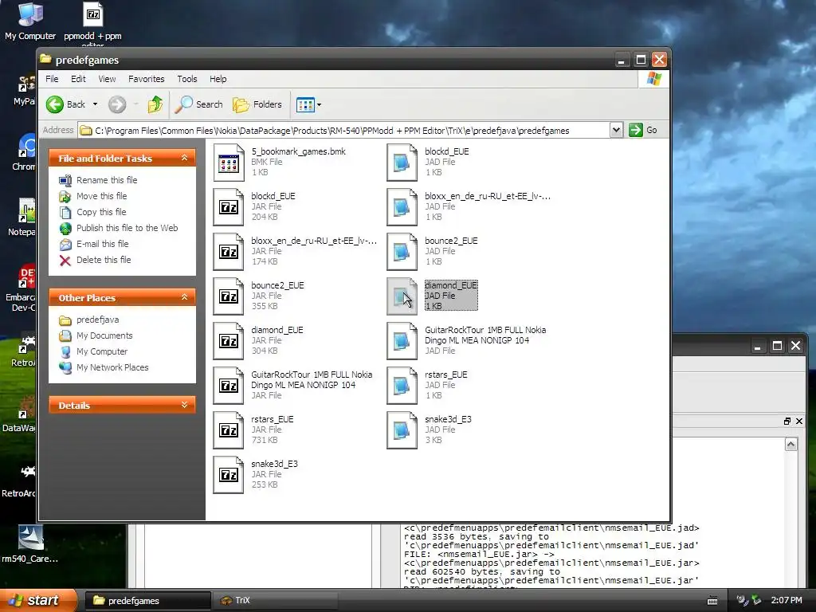
Task: Open the Back history dropdown arrow
Action: click(x=96, y=104)
